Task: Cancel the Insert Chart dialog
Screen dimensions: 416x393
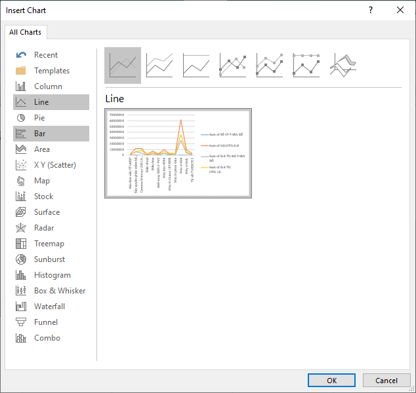Action: [386, 381]
